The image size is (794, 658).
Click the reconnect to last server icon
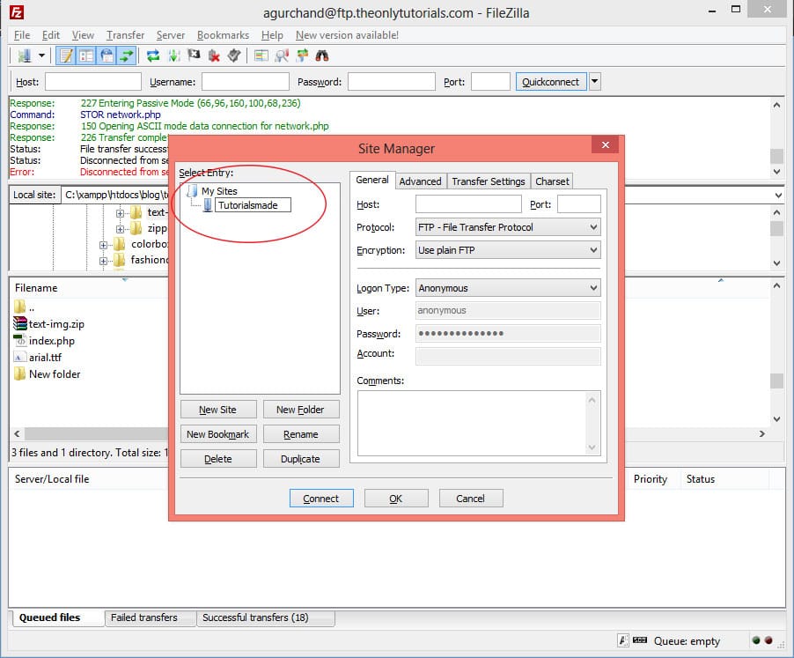234,55
